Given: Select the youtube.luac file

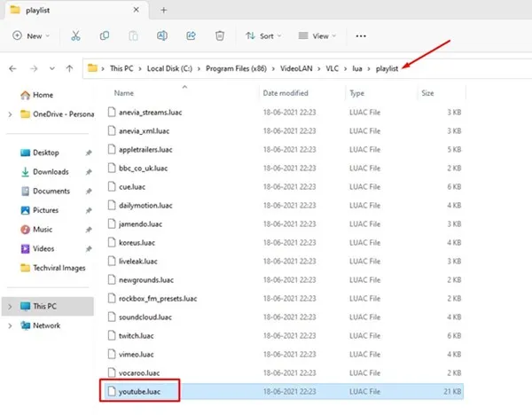Looking at the screenshot, I should [284, 392].
